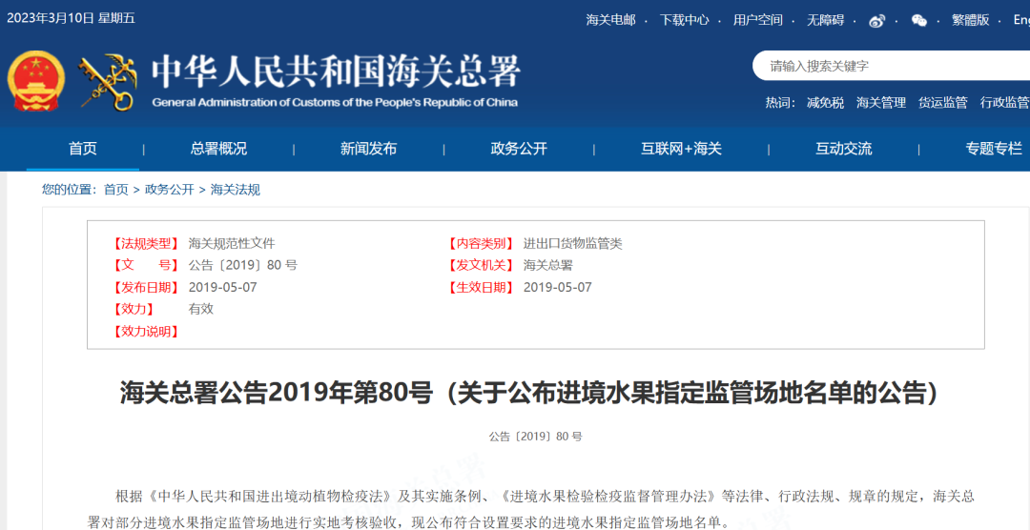Switch to 繁體版 traditional Chinese

[971, 20]
